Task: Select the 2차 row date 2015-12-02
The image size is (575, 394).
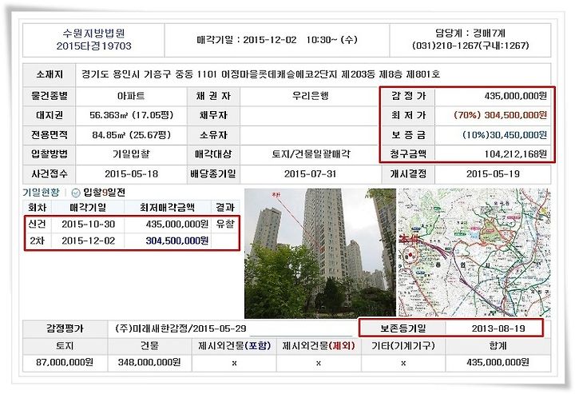Action: click(89, 241)
